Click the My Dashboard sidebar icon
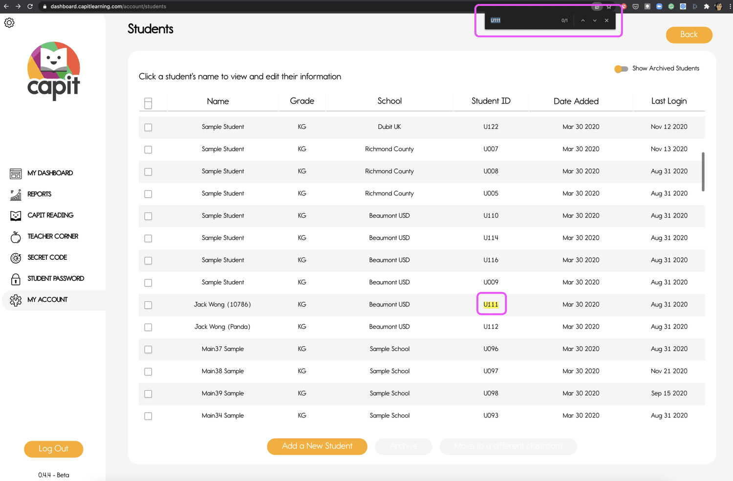Viewport: 733px width, 481px height. tap(16, 173)
